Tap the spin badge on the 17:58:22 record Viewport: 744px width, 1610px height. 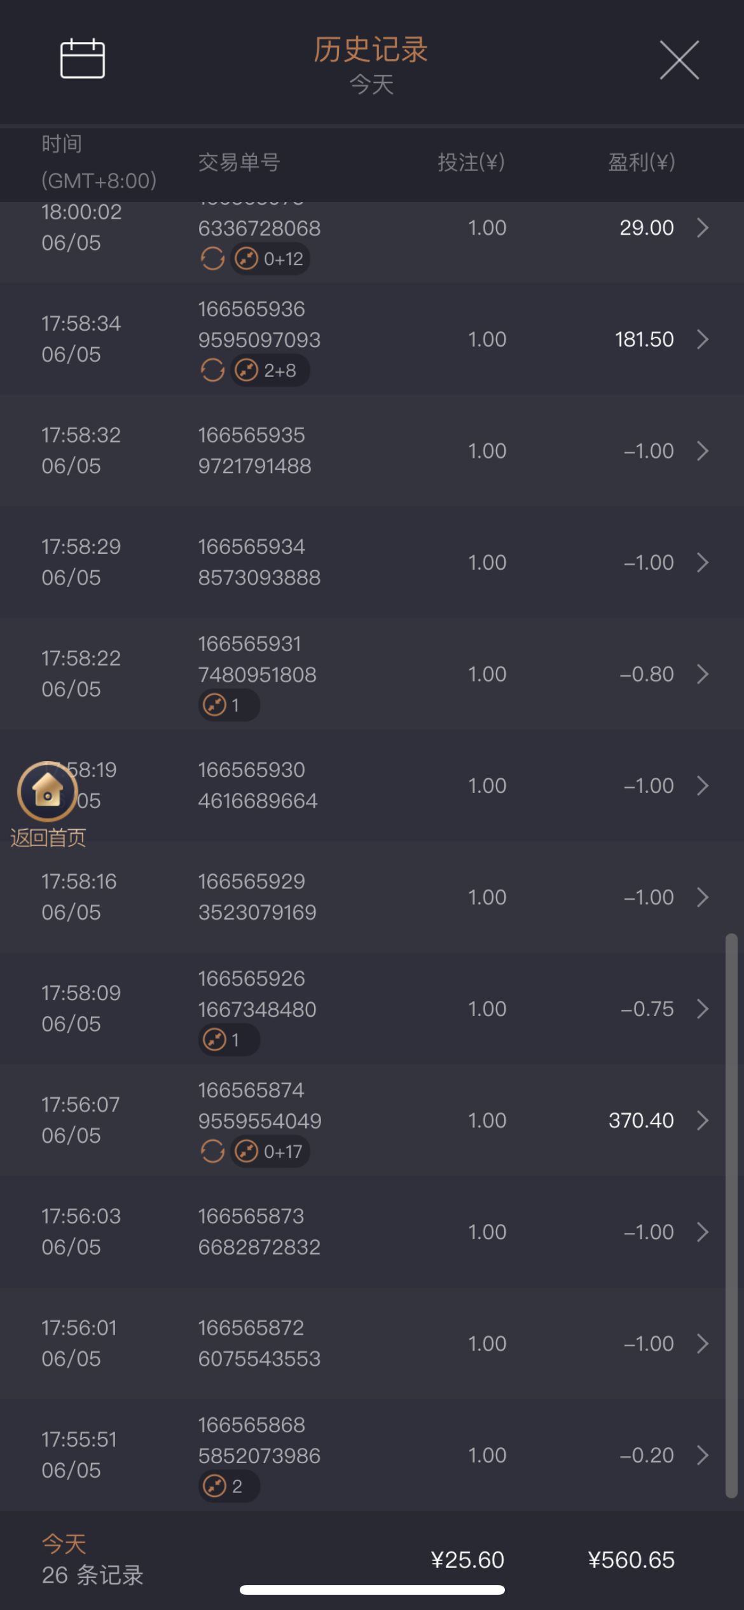(229, 705)
